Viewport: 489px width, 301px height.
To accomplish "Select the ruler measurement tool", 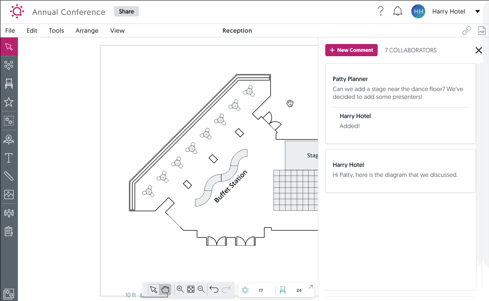I will 9,176.
